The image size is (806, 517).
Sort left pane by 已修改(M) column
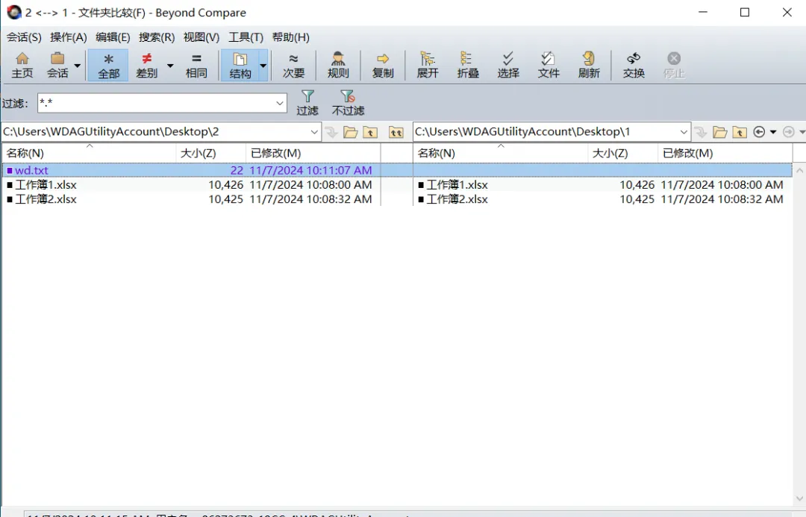(x=313, y=153)
